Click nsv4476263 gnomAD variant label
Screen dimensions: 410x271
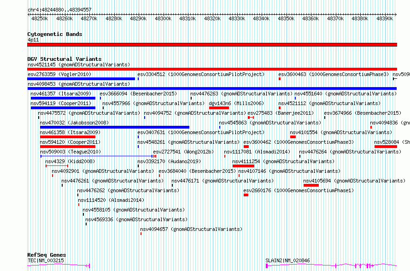[241, 94]
